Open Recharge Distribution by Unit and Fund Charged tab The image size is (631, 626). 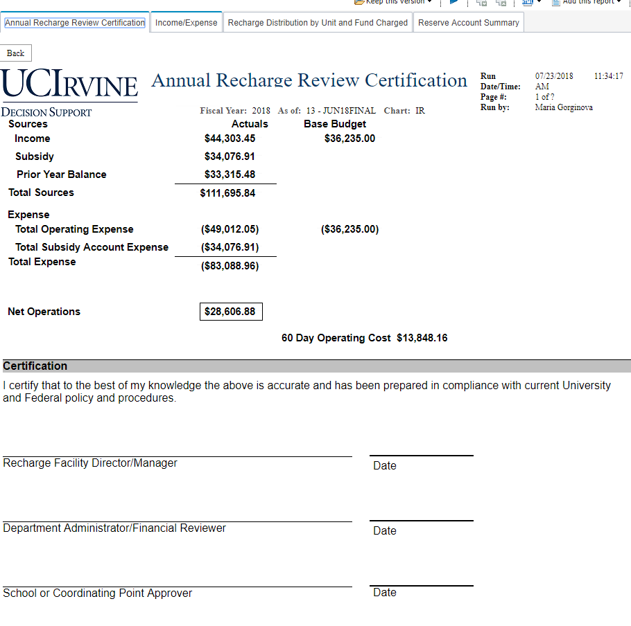coord(318,22)
